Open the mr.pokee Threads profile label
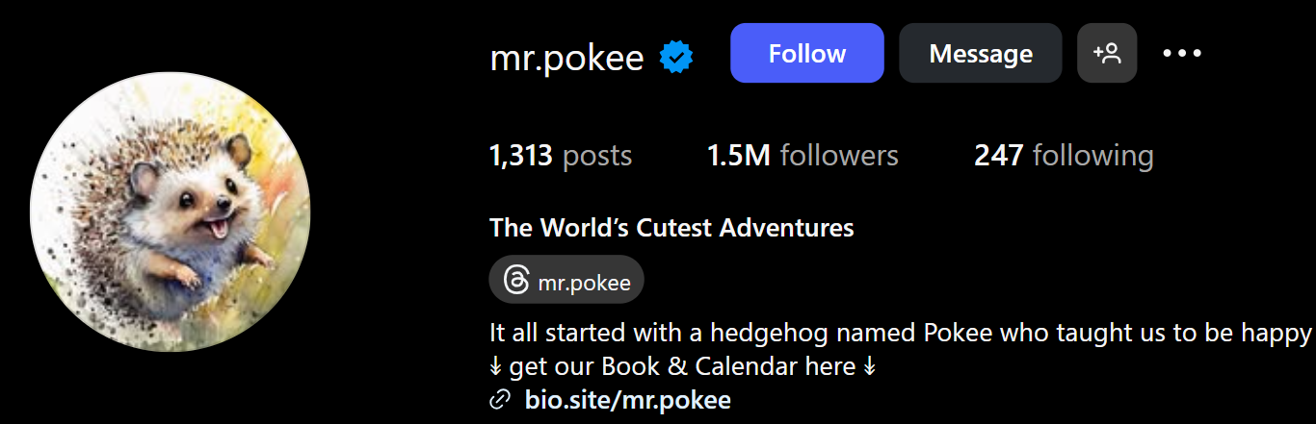 tap(584, 283)
